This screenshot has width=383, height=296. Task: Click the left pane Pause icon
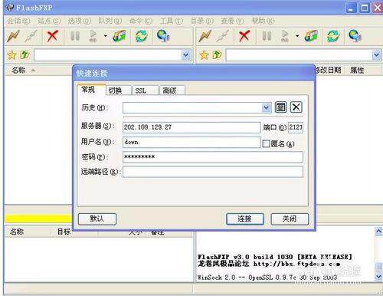(75, 36)
